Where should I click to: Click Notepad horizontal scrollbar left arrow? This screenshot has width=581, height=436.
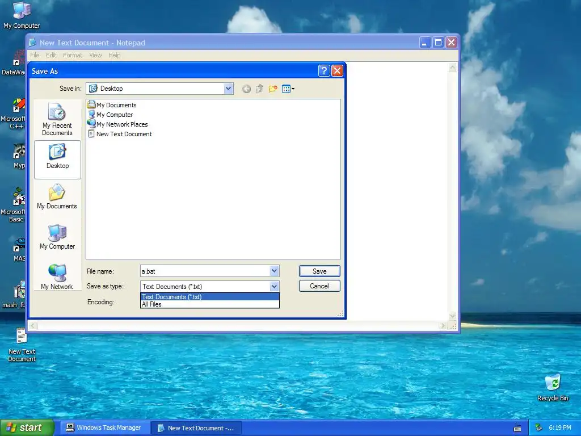(x=32, y=326)
